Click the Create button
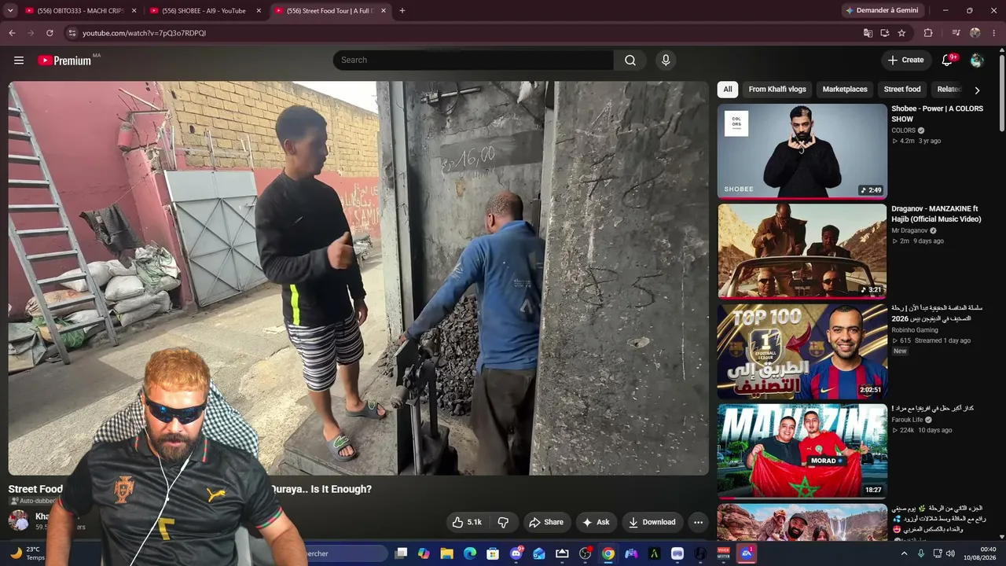Viewport: 1006px width, 566px height. point(905,61)
